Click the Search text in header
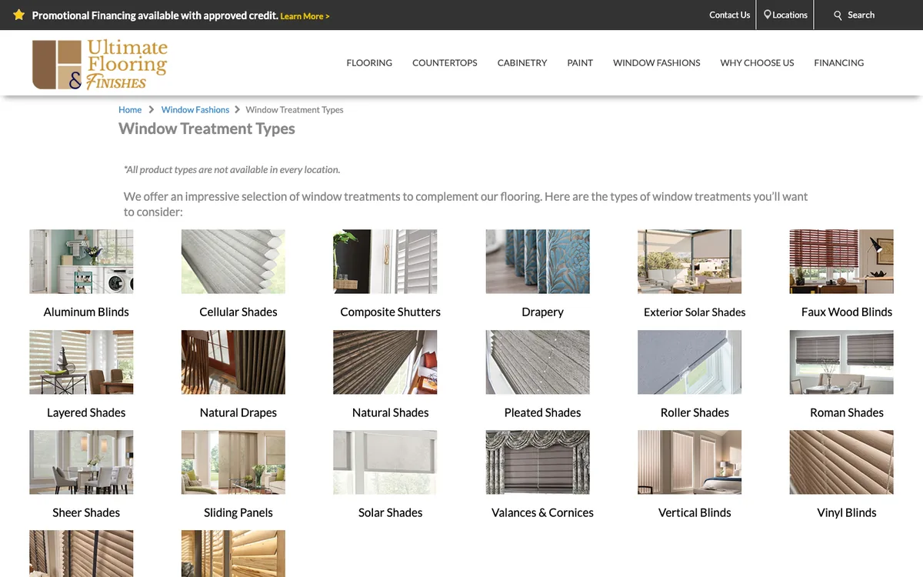This screenshot has height=577, width=923. coord(861,15)
